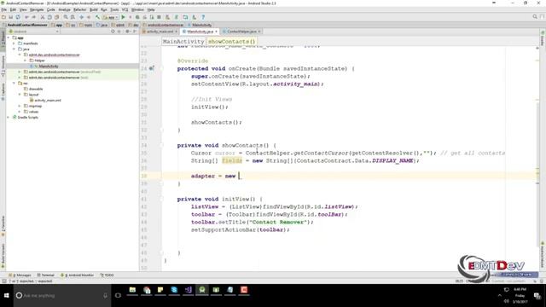Collapse the app module tree node
The width and height of the screenshot is (546, 307).
click(x=9, y=38)
